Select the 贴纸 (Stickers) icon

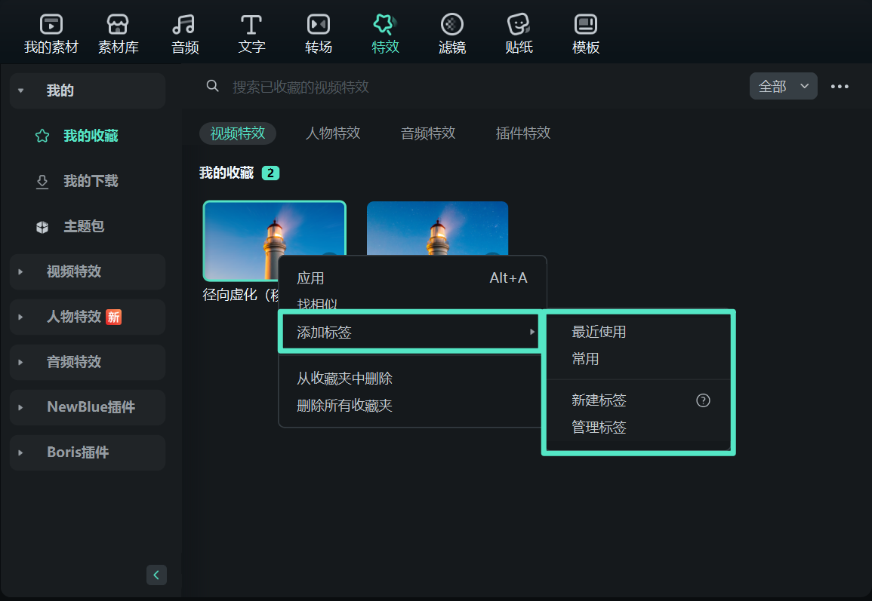click(x=519, y=32)
